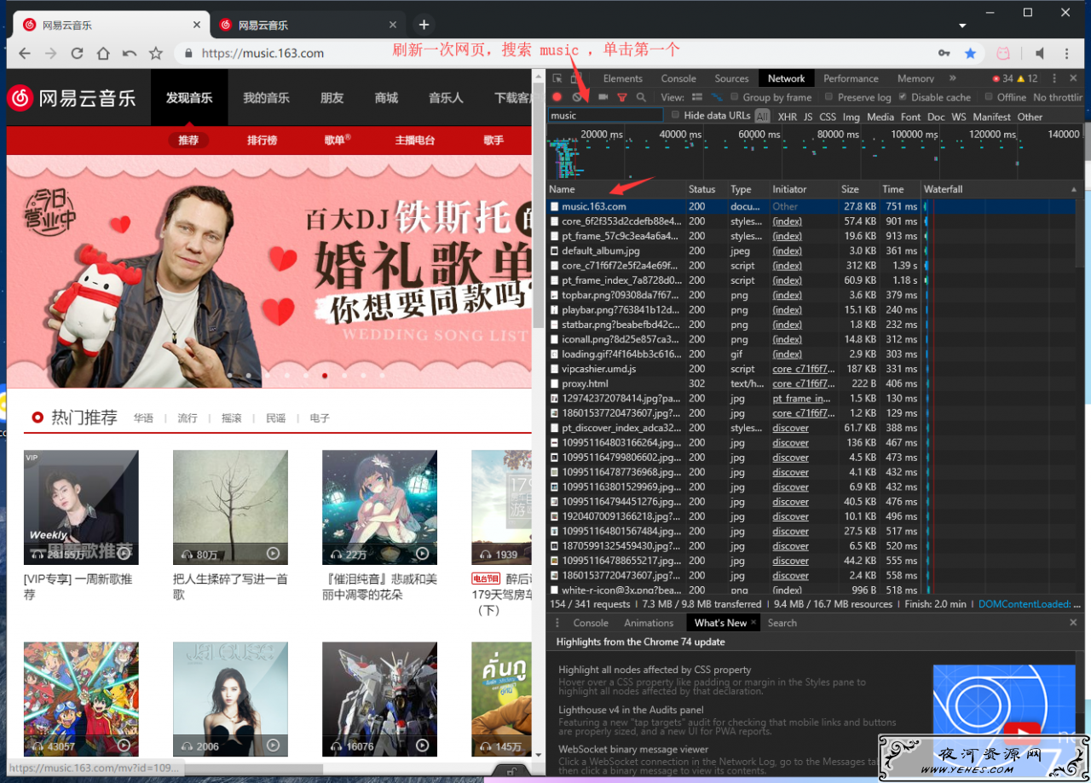Open DevTools three-dot customize menu
The image size is (1091, 783).
[1054, 78]
